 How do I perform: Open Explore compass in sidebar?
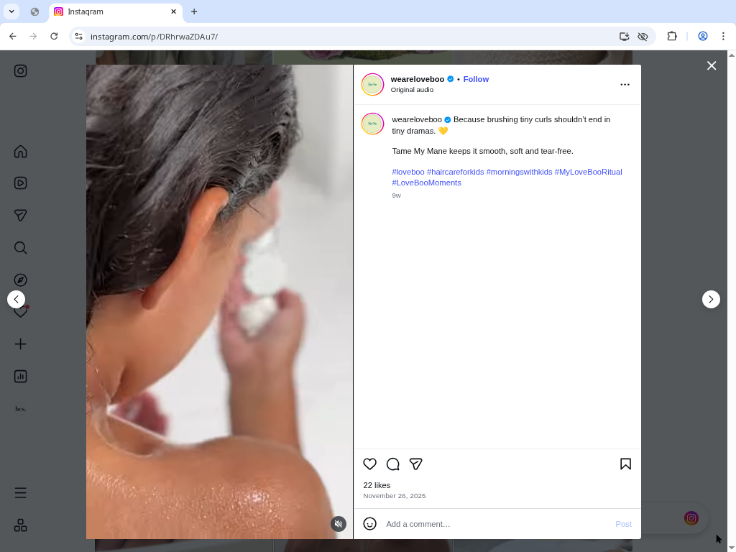pyautogui.click(x=21, y=280)
